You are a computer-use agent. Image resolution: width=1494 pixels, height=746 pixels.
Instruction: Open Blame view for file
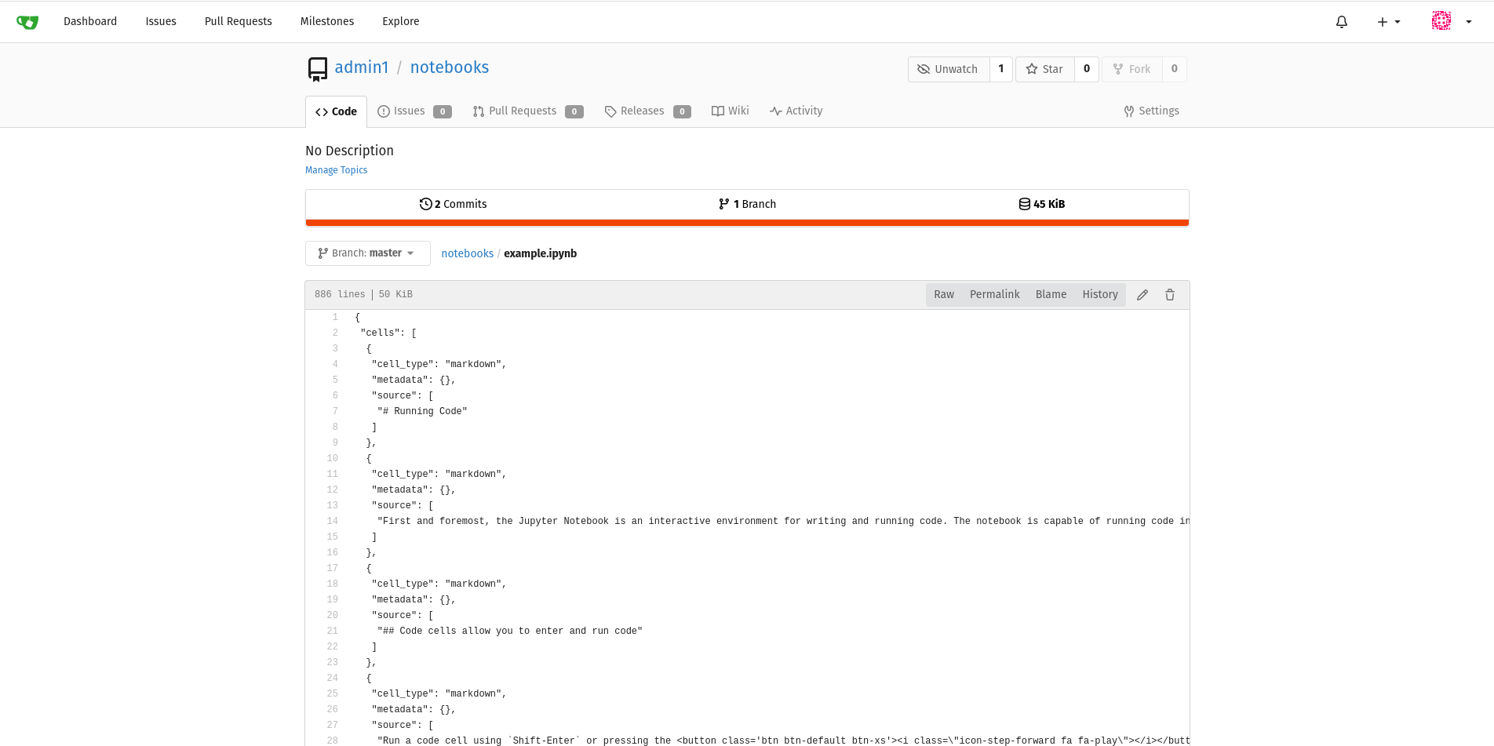(x=1051, y=295)
